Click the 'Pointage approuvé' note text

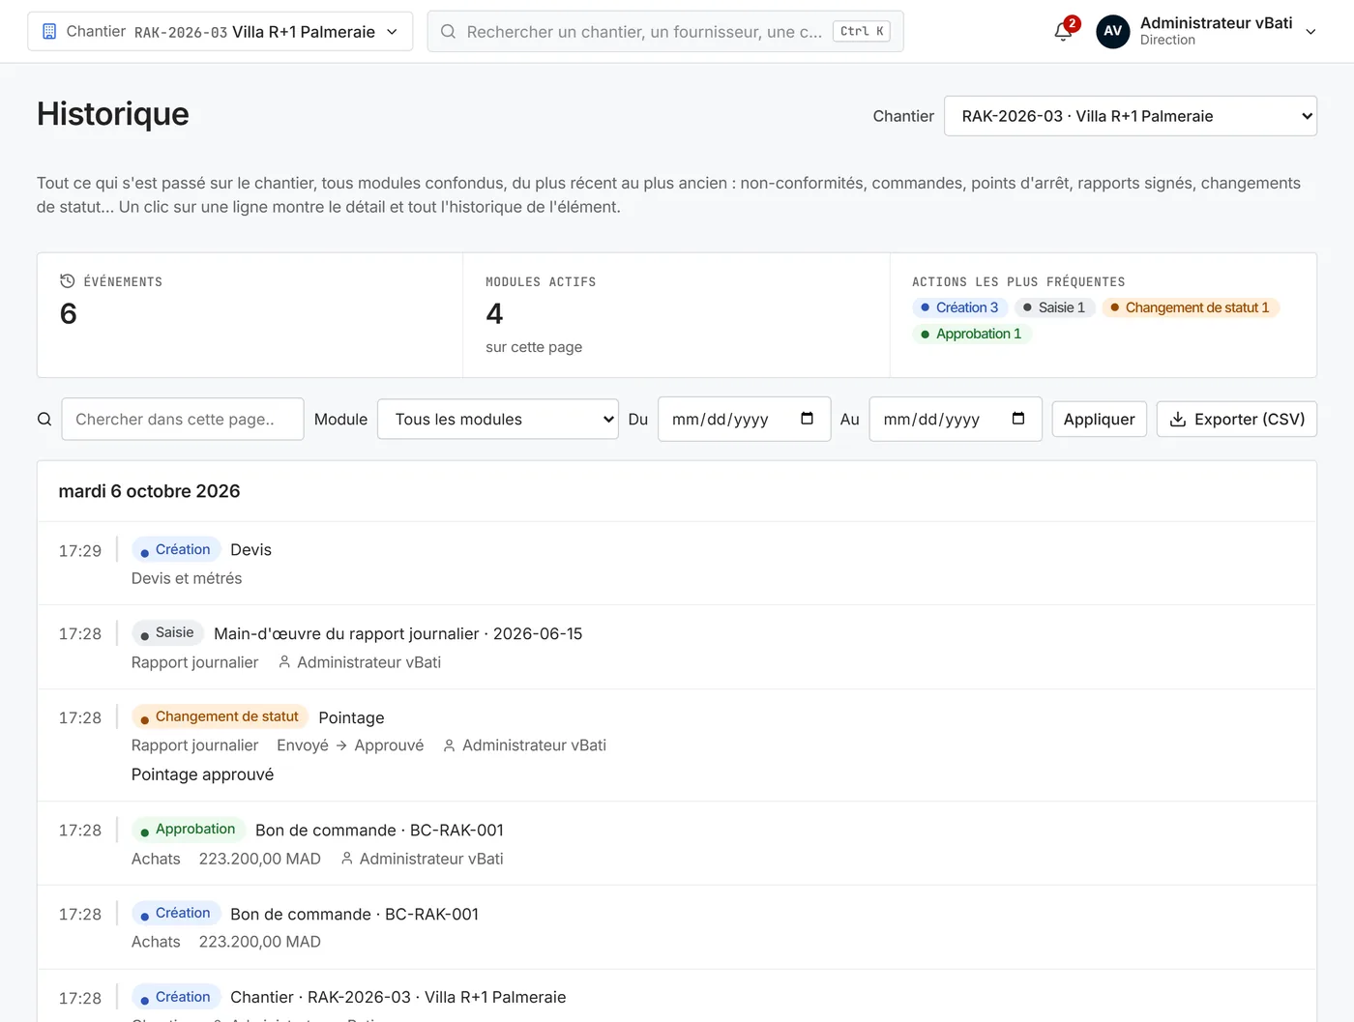(x=202, y=774)
